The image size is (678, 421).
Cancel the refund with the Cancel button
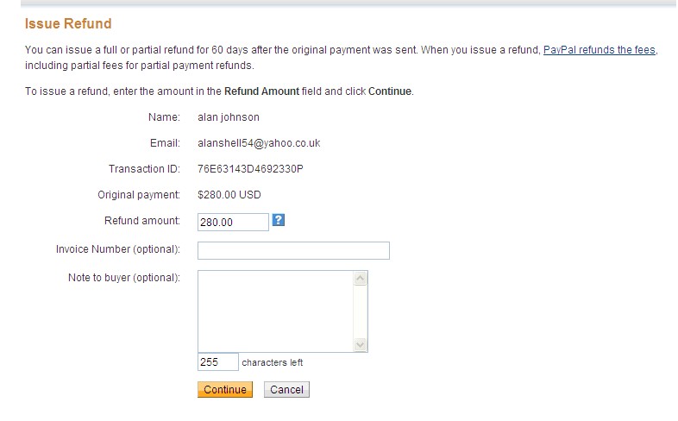286,390
